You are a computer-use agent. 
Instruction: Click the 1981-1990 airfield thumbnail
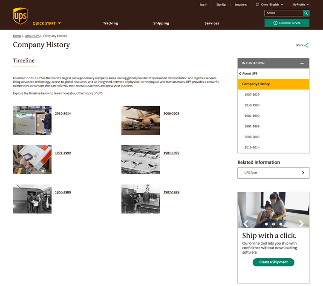[x=141, y=160]
